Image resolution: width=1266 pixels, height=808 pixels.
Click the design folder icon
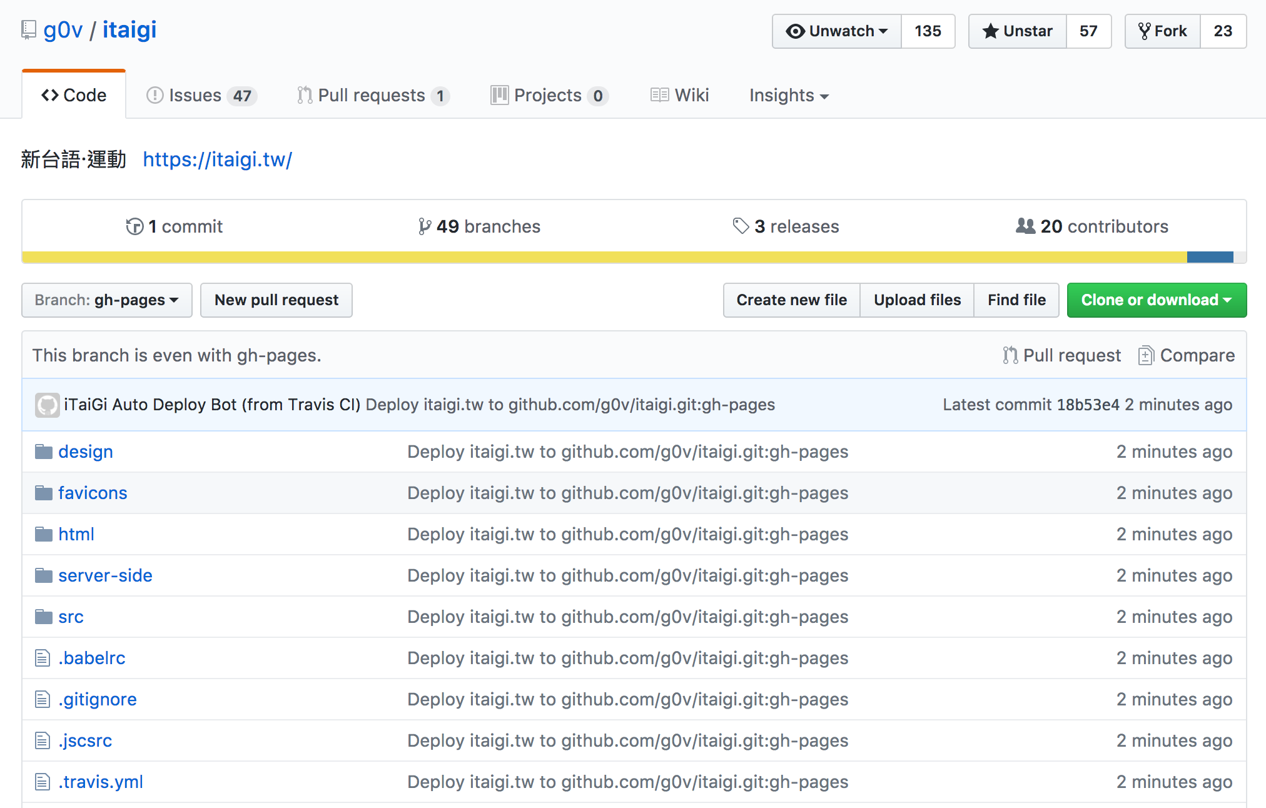click(x=44, y=452)
